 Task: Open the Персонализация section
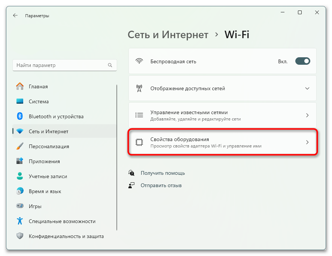pyautogui.click(x=64, y=146)
